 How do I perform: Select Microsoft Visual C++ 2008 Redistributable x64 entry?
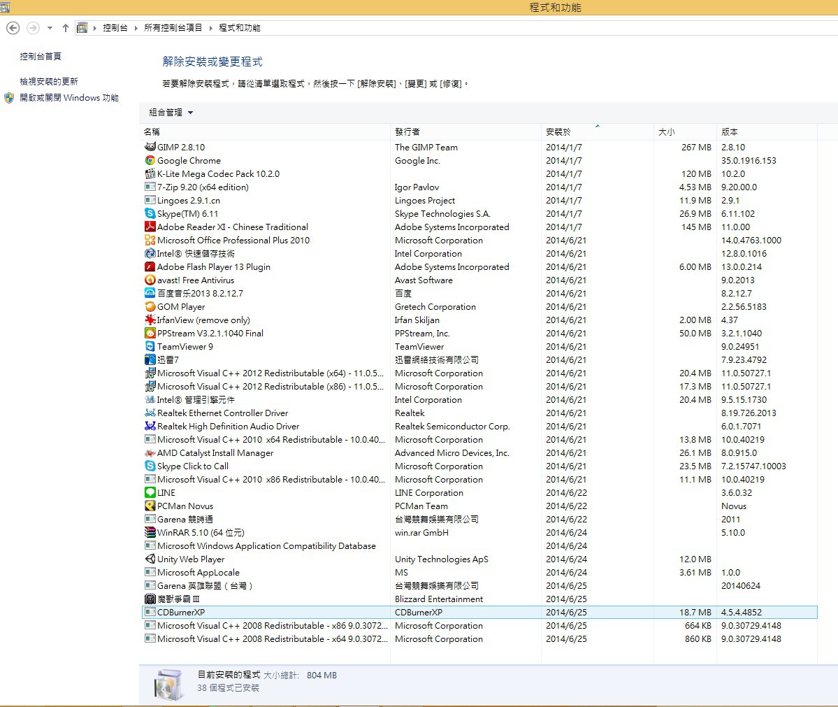479,638
